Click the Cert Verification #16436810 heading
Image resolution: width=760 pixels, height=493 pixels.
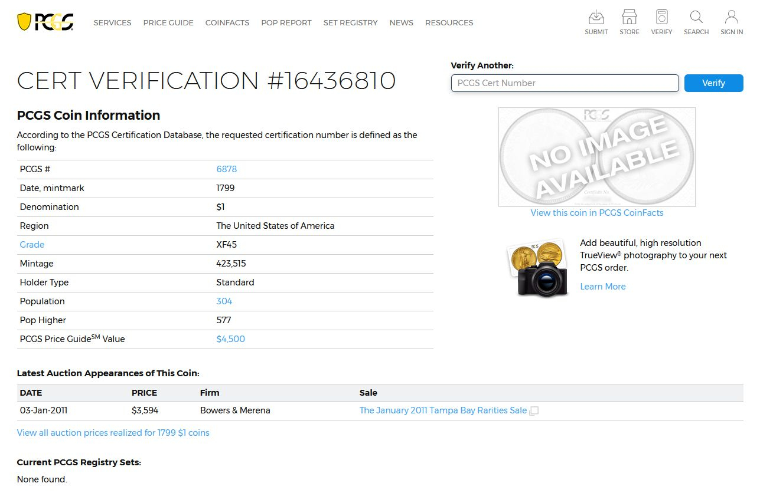(206, 81)
